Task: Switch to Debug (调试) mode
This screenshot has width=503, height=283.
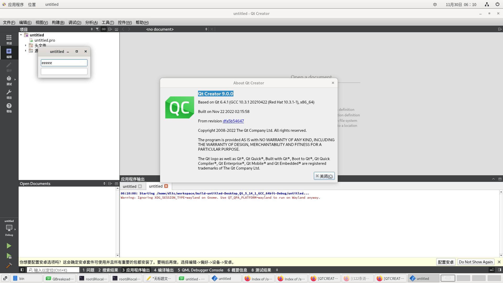Action: [9, 80]
